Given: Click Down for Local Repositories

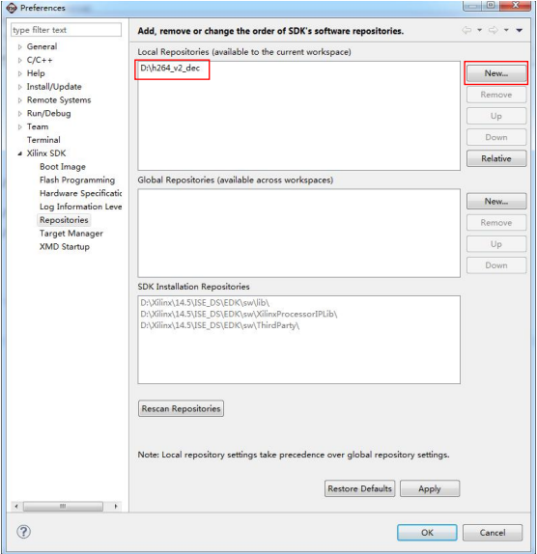Looking at the screenshot, I should pos(496,137).
